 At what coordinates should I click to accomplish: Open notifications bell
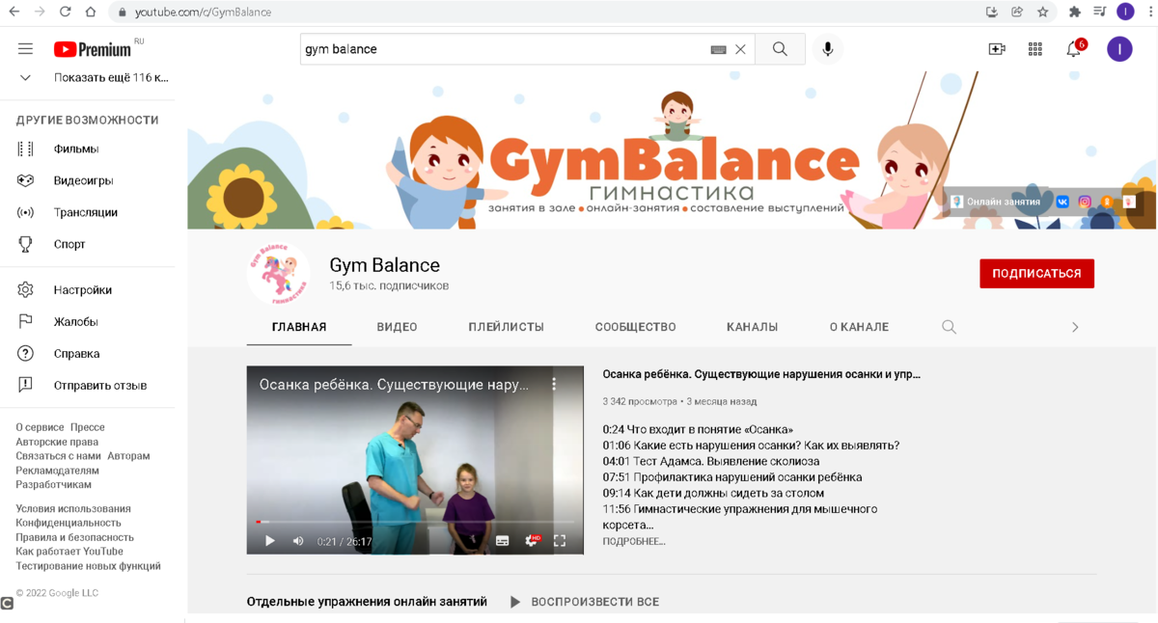(1074, 49)
